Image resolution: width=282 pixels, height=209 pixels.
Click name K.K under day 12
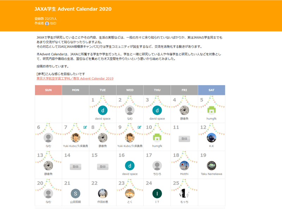(211, 146)
